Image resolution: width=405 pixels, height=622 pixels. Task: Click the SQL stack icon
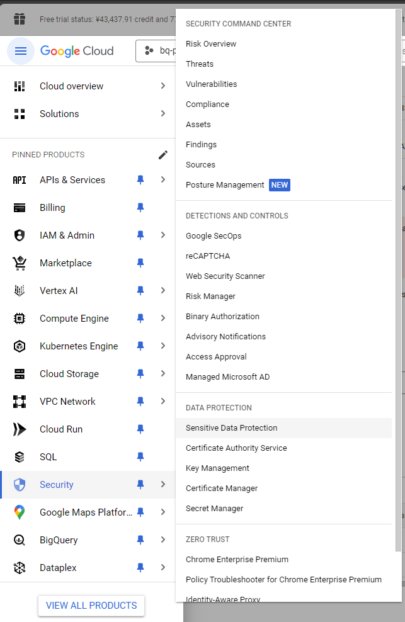click(20, 457)
